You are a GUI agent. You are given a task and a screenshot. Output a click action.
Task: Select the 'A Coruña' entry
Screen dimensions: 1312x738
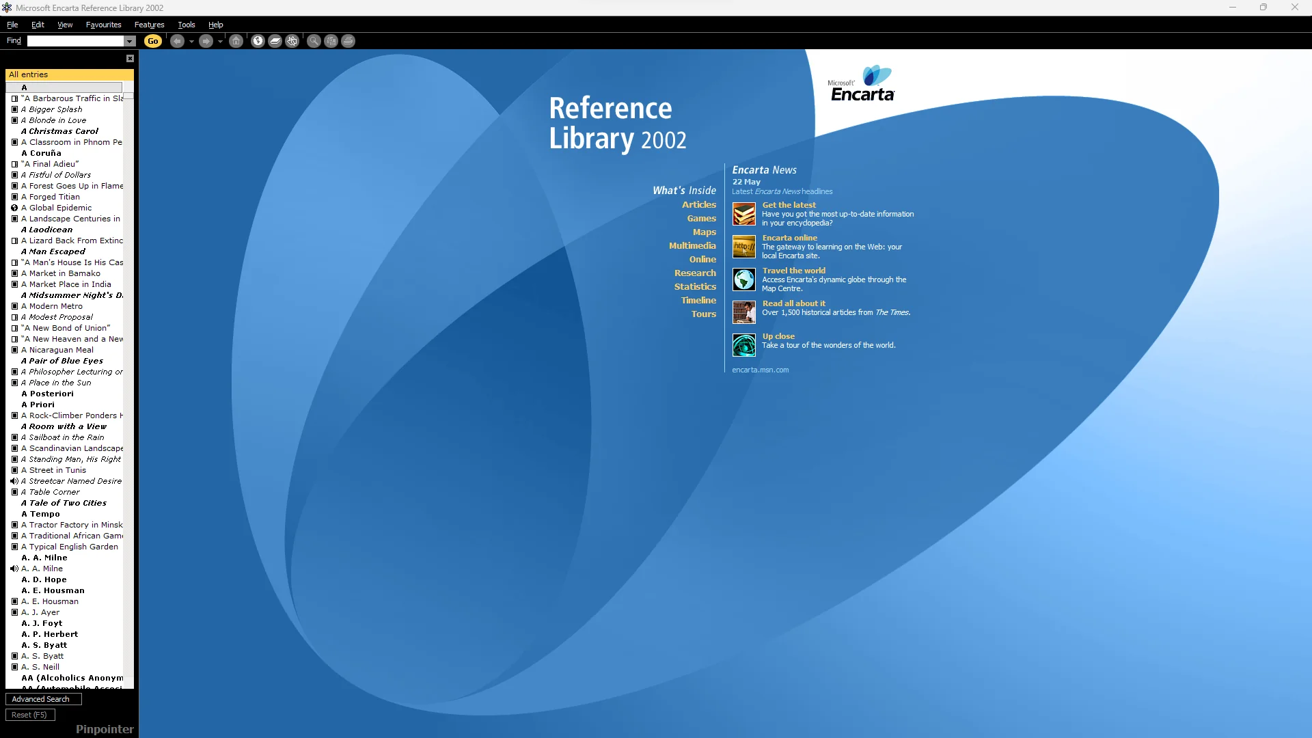click(41, 153)
